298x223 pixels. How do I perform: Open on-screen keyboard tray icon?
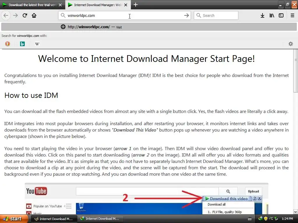(250, 219)
